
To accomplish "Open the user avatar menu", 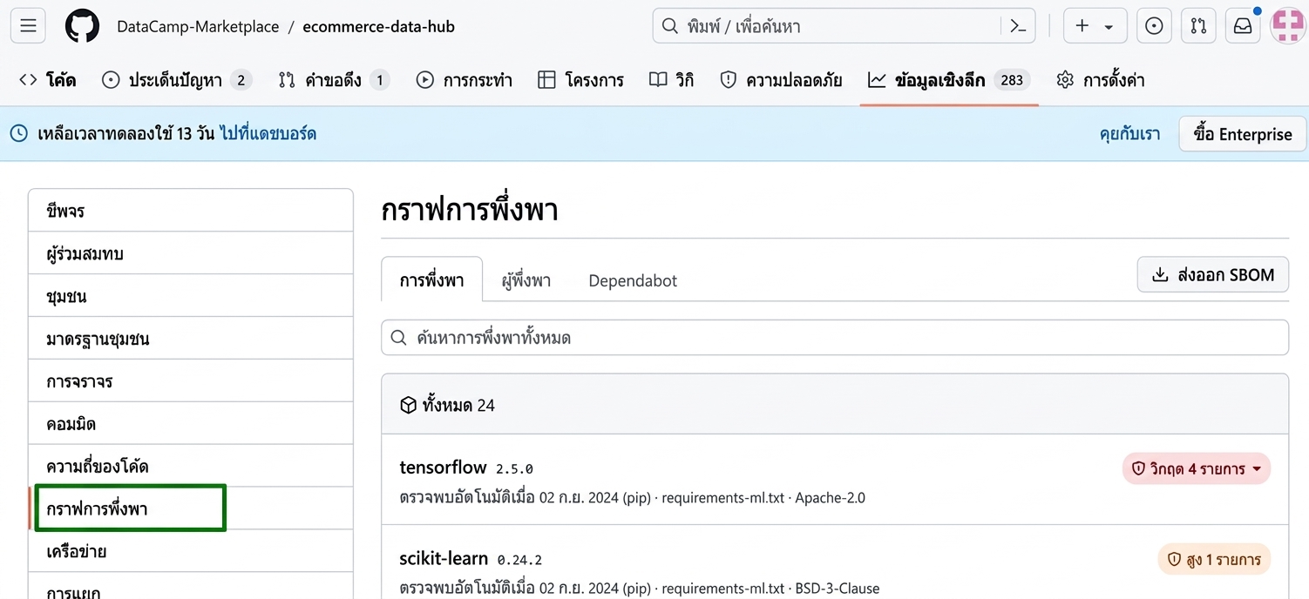I will 1288,26.
